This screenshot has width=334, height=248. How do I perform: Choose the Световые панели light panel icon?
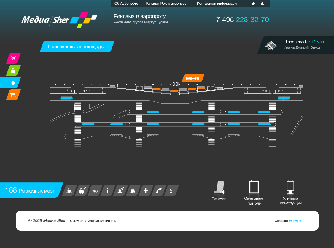click(x=254, y=187)
